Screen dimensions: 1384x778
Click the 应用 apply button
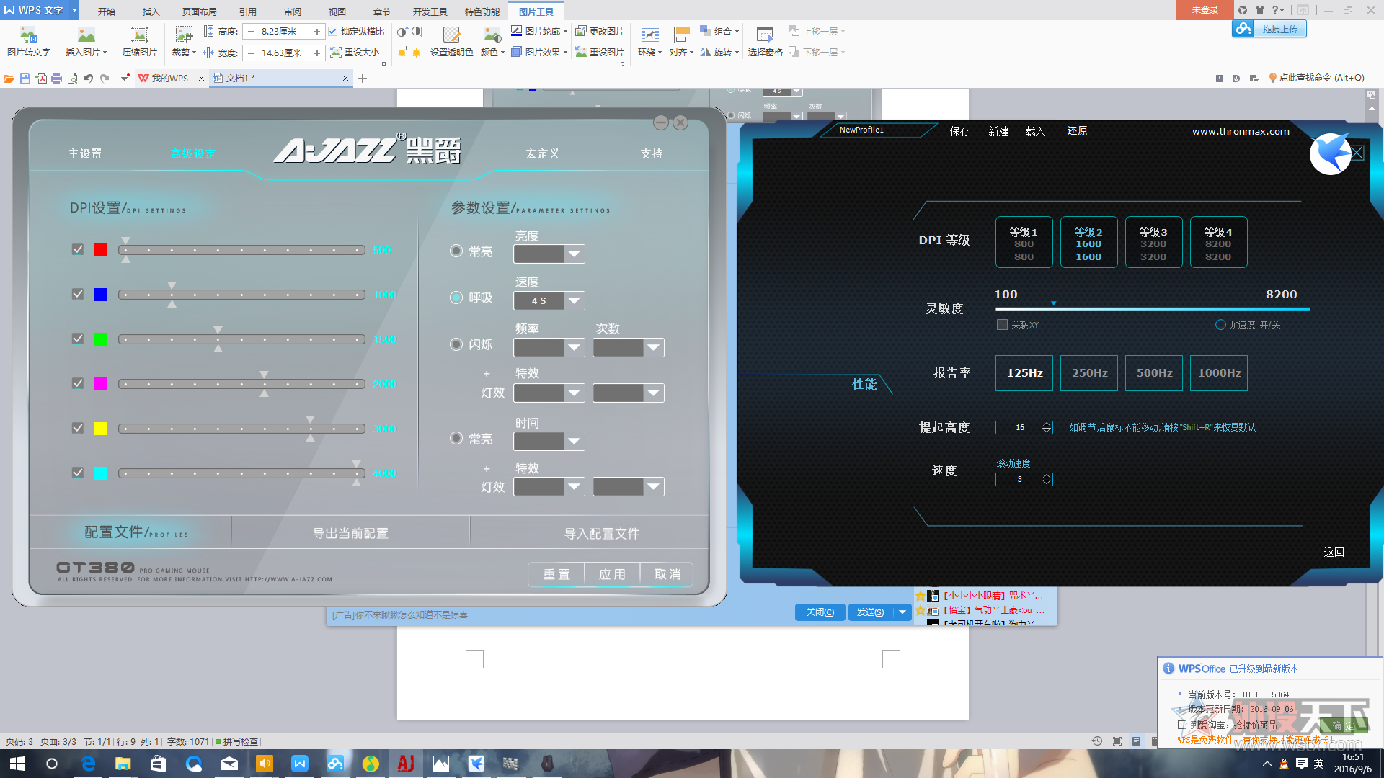pos(612,574)
